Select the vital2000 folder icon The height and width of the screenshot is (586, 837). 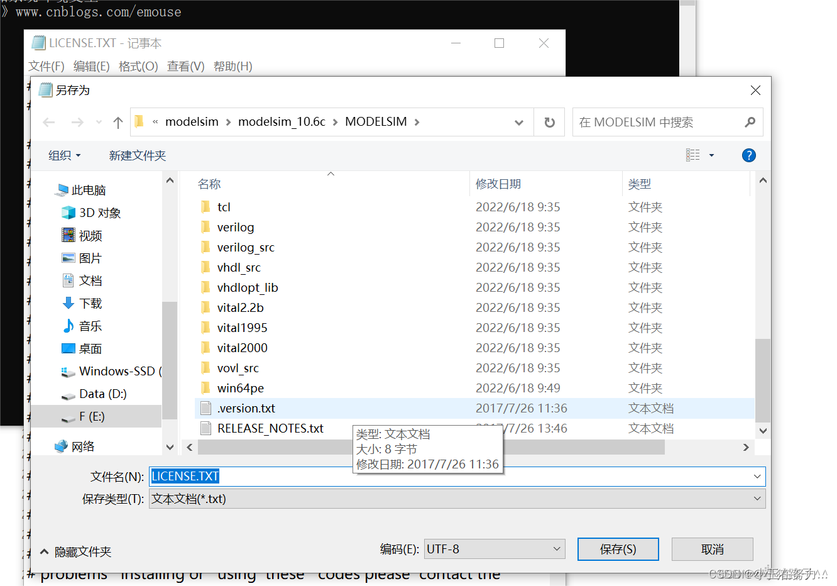click(205, 348)
